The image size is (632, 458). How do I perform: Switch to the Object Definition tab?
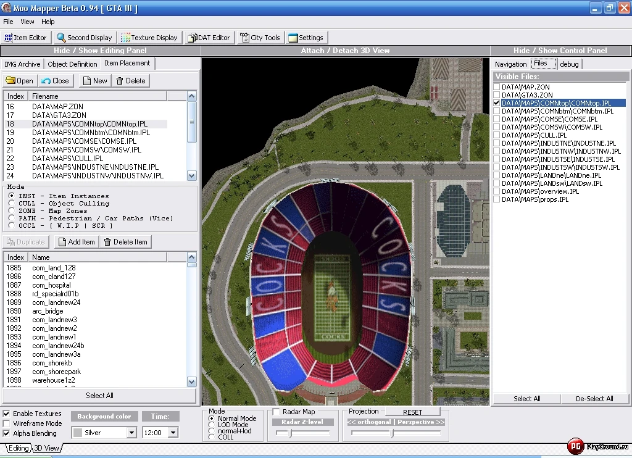pos(72,63)
